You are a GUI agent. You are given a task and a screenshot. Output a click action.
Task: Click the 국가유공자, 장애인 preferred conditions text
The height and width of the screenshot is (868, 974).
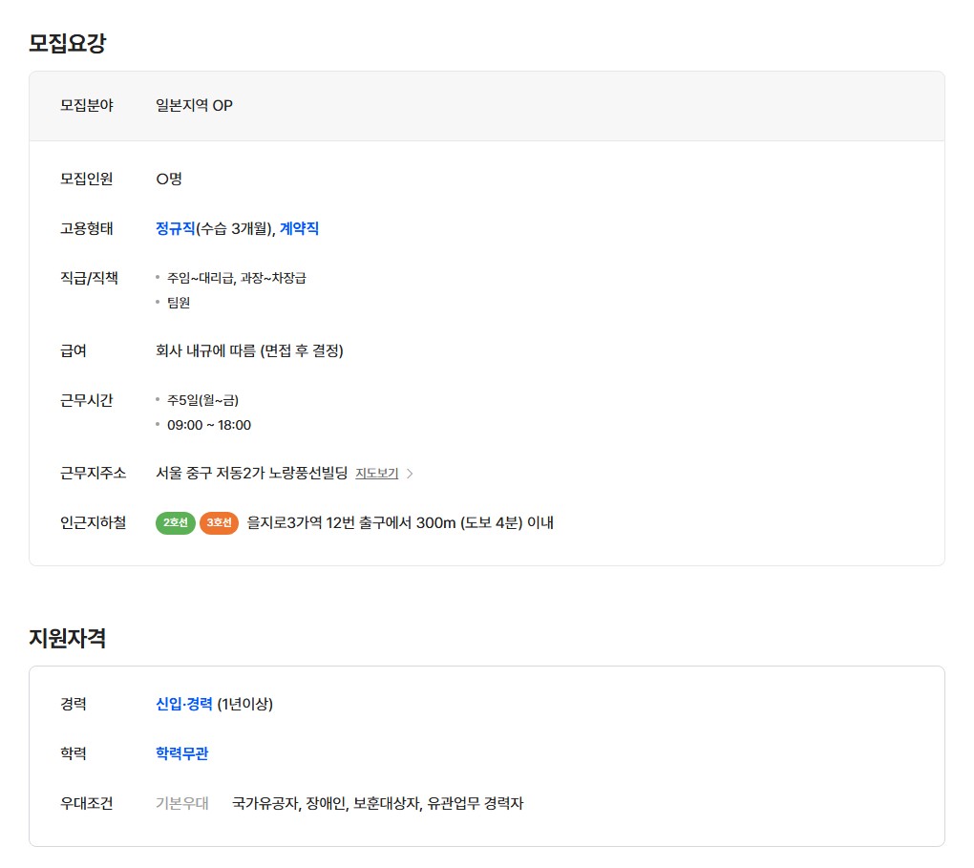click(x=377, y=803)
